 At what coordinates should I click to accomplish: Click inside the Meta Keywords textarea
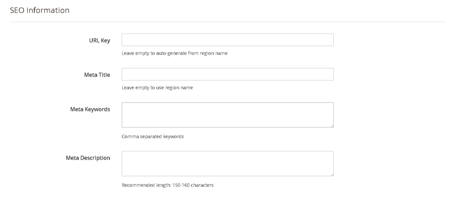(x=227, y=115)
